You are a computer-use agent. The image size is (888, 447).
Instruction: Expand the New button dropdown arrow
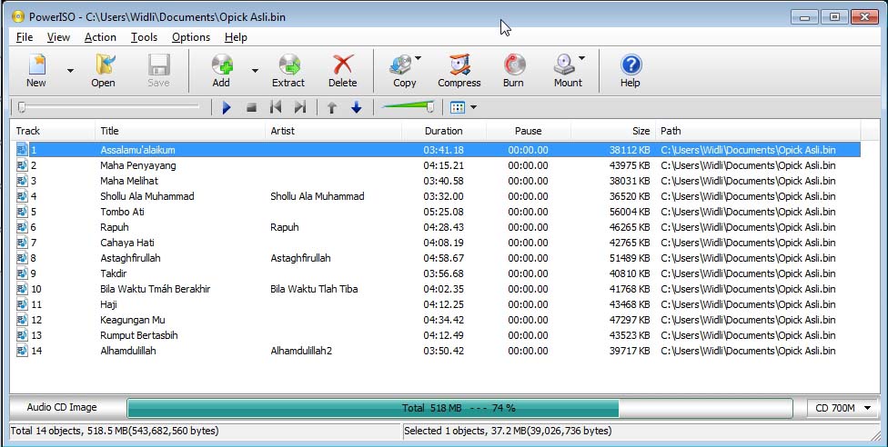point(70,71)
